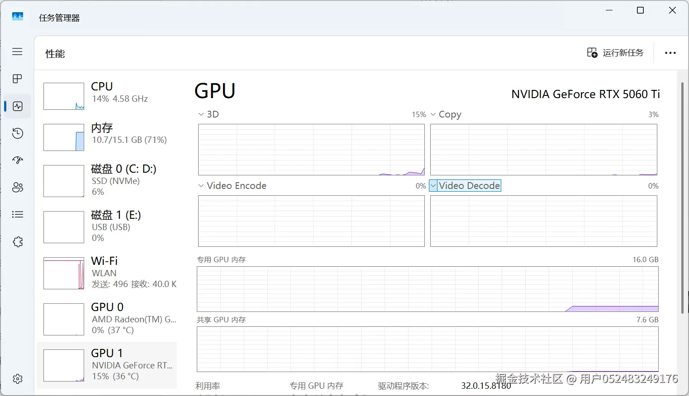The height and width of the screenshot is (396, 689).
Task: Click the Wi-Fi mini graph thumbnail
Action: tap(64, 273)
